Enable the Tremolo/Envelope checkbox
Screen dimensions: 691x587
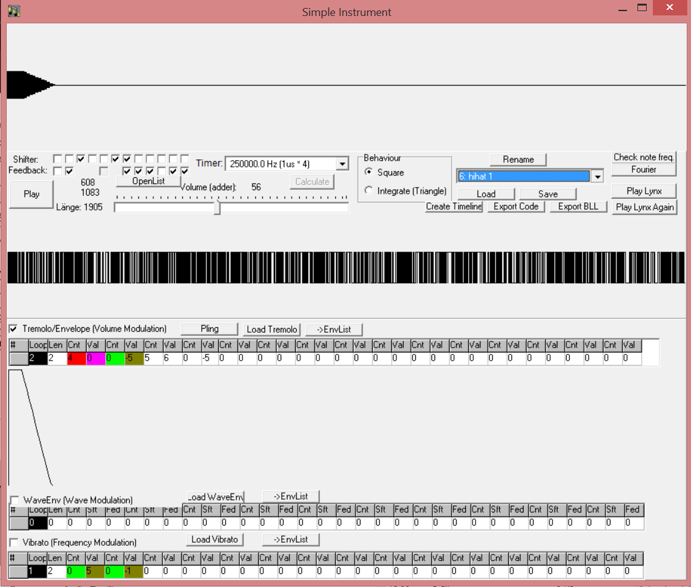[14, 329]
